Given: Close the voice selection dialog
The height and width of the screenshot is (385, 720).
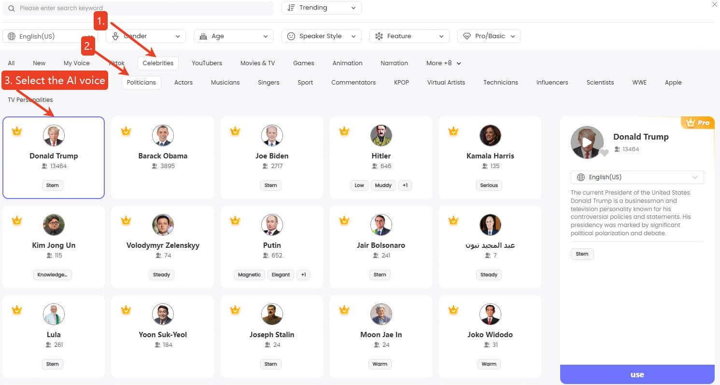Looking at the screenshot, I should click(715, 4).
